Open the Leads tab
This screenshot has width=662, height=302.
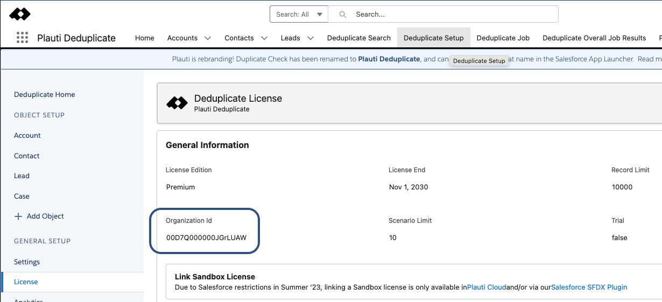[291, 38]
